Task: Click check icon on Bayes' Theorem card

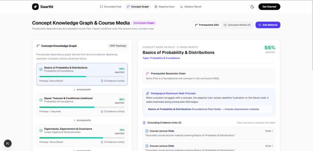Action: pos(41,100)
